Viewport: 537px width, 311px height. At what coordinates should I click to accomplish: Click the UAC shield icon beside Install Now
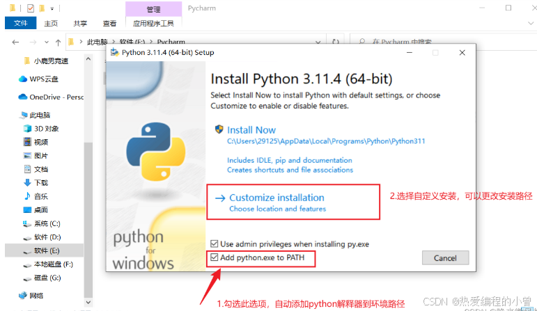[x=219, y=129]
